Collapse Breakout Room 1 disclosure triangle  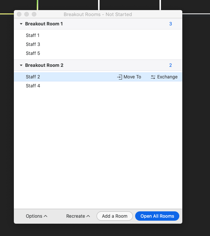point(21,24)
